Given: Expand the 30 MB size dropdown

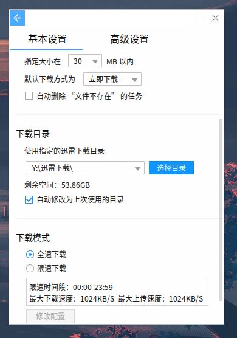Looking at the screenshot, I should 95,62.
